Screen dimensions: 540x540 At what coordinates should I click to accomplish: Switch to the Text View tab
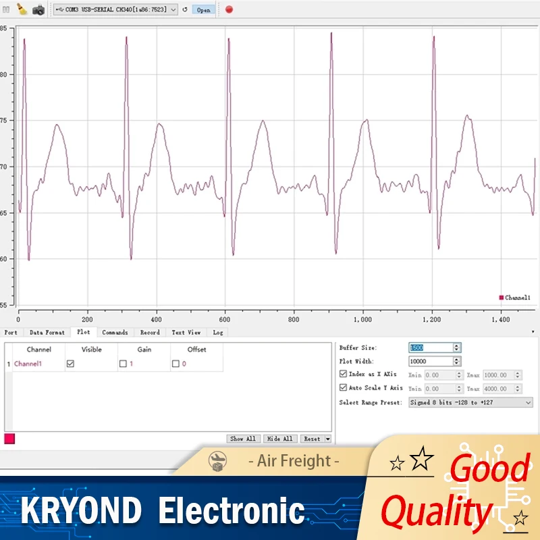coord(186,332)
